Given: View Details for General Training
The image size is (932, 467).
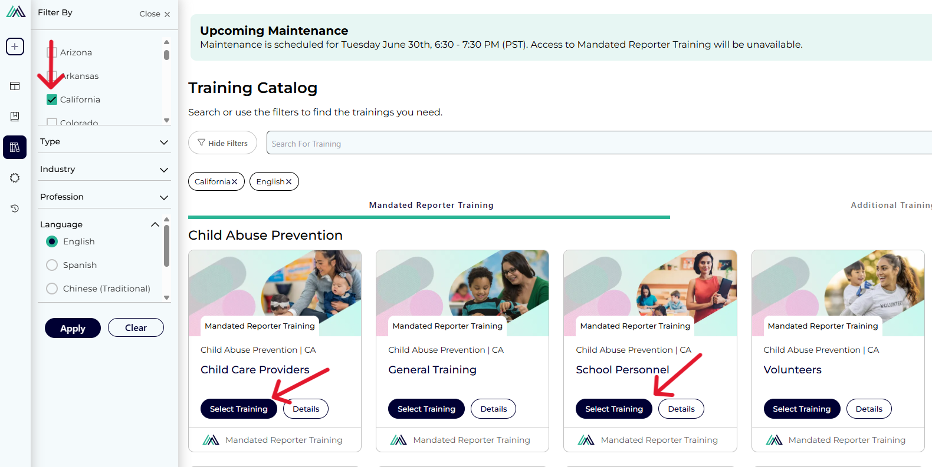Looking at the screenshot, I should pos(494,409).
